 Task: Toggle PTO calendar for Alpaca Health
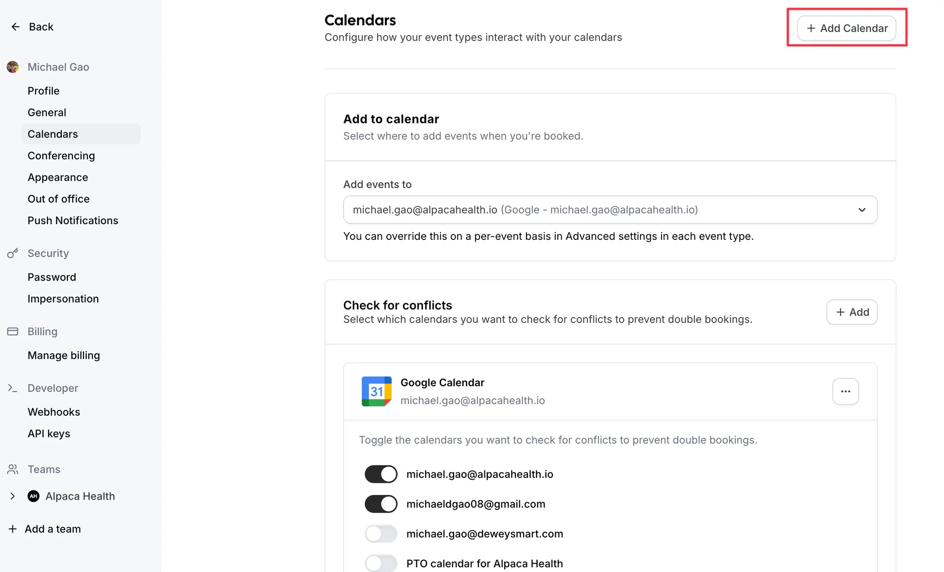[381, 563]
